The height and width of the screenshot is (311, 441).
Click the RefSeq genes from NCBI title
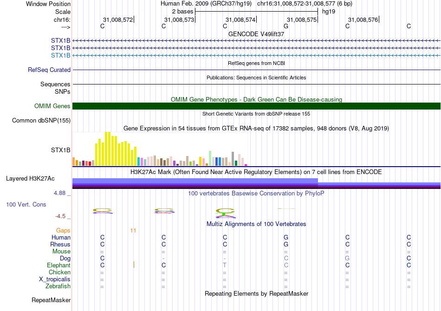pos(256,63)
